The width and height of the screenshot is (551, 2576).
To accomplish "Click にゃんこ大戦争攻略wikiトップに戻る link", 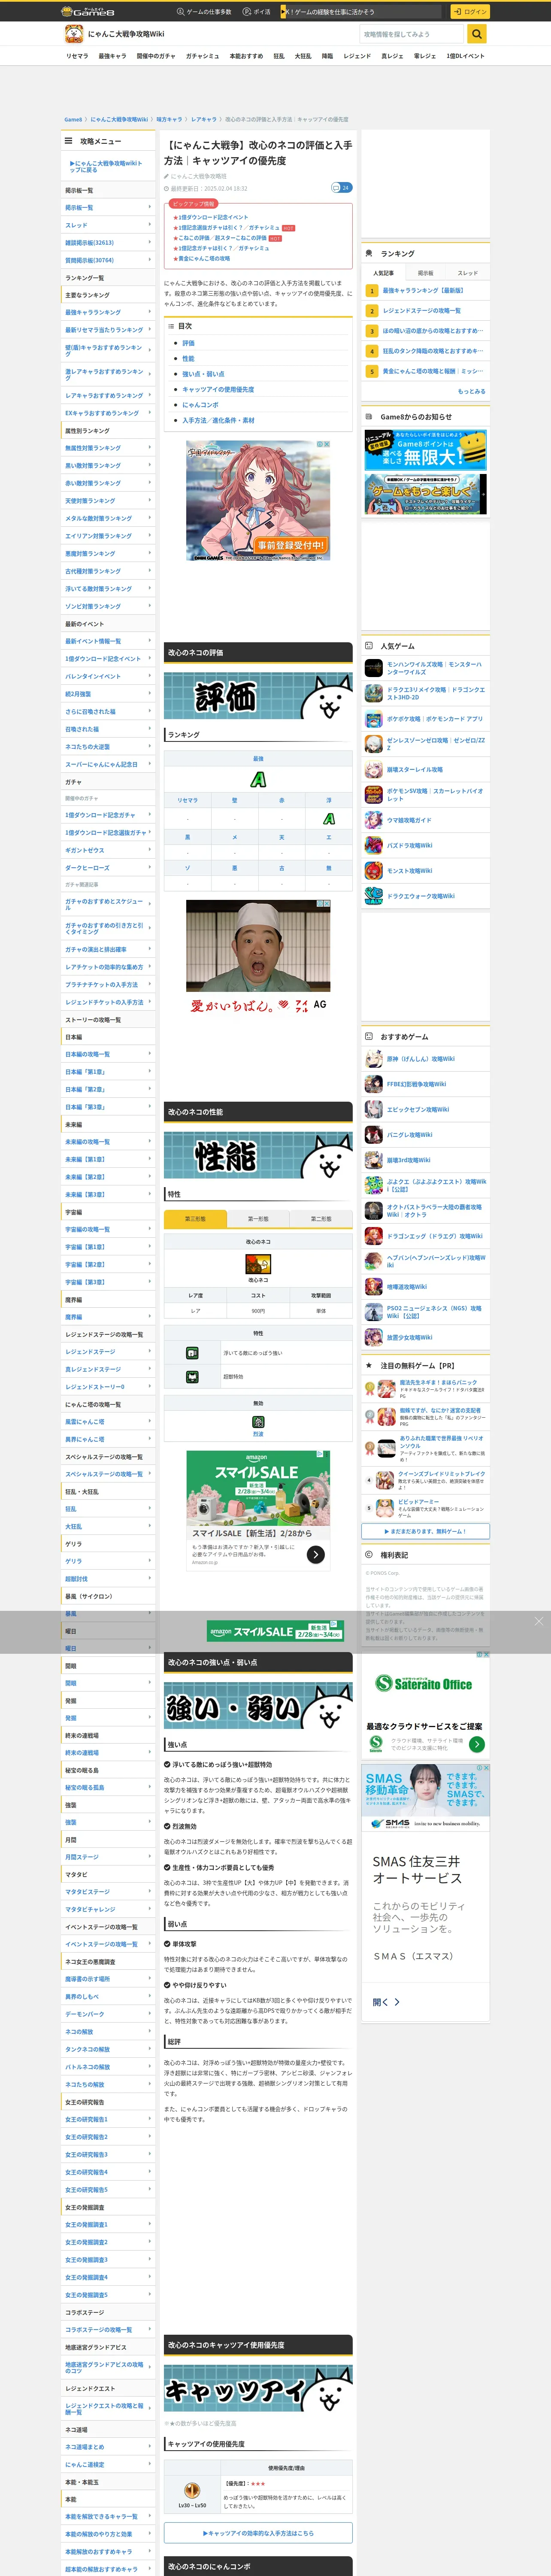I will [106, 166].
